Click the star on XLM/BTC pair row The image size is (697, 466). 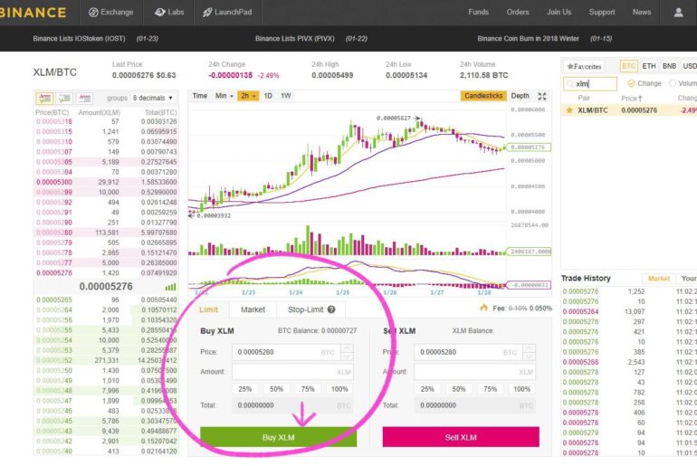[569, 110]
